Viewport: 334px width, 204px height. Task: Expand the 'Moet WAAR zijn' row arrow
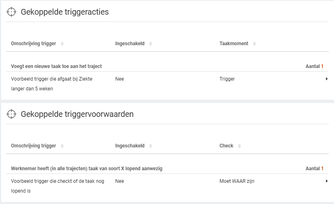tap(327, 181)
